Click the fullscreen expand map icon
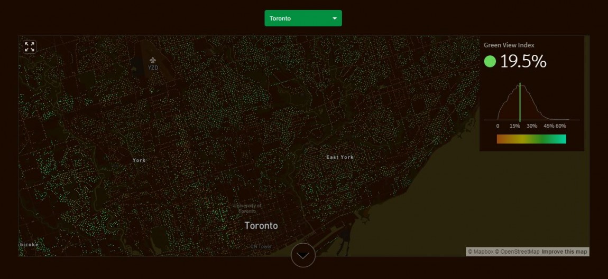This screenshot has height=279, width=608. click(30, 47)
